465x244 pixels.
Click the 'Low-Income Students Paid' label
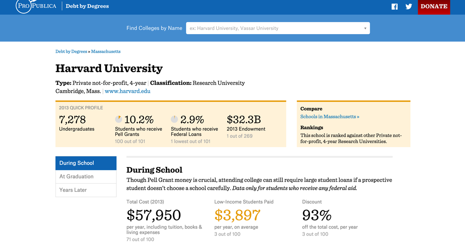[x=244, y=202]
